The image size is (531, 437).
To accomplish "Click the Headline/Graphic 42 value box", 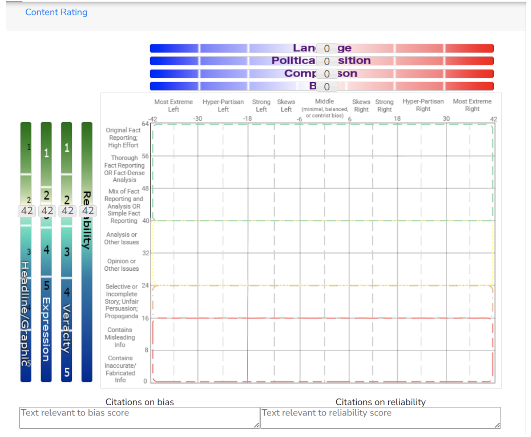I will point(26,211).
